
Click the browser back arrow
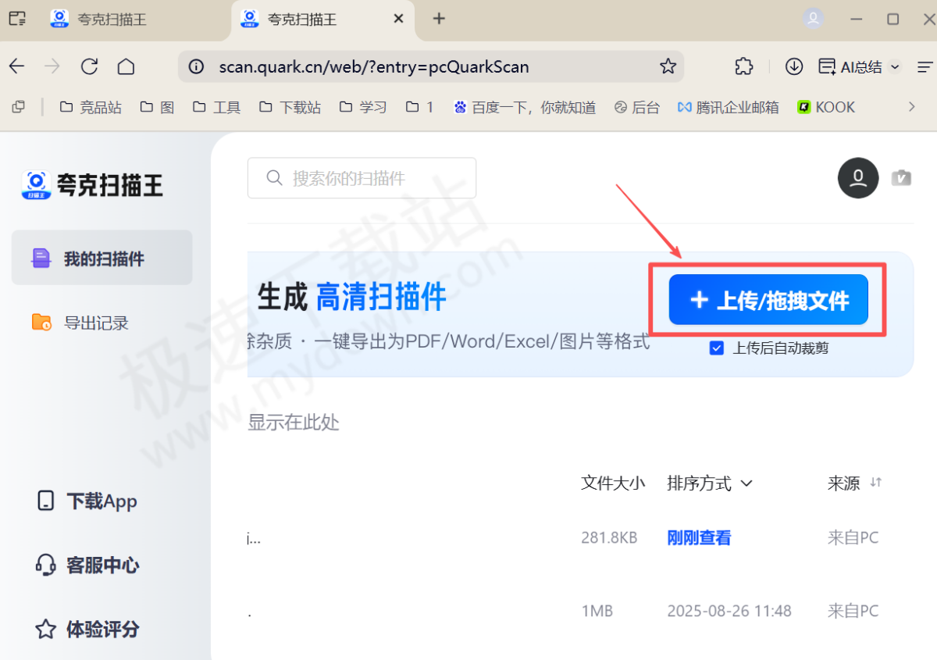(17, 66)
